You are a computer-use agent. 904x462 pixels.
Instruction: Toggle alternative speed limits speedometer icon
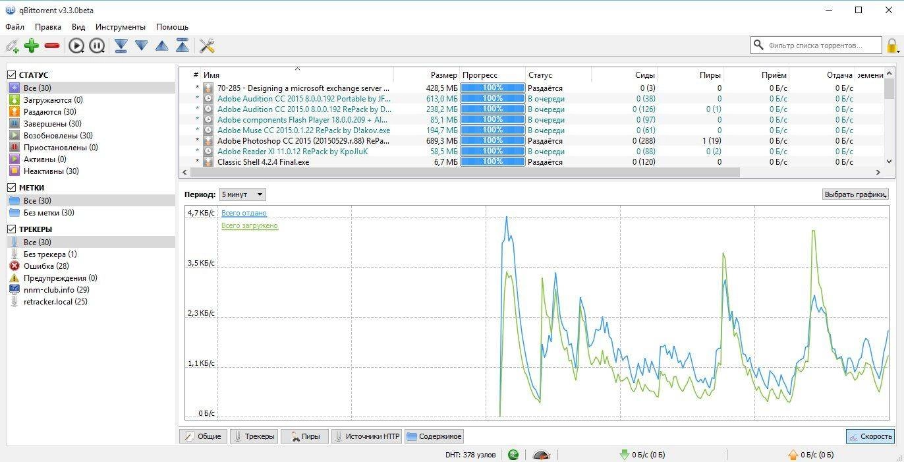coord(542,455)
